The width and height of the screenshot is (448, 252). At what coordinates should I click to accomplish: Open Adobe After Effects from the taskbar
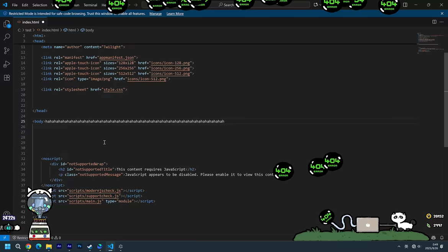pyautogui.click(x=69, y=246)
